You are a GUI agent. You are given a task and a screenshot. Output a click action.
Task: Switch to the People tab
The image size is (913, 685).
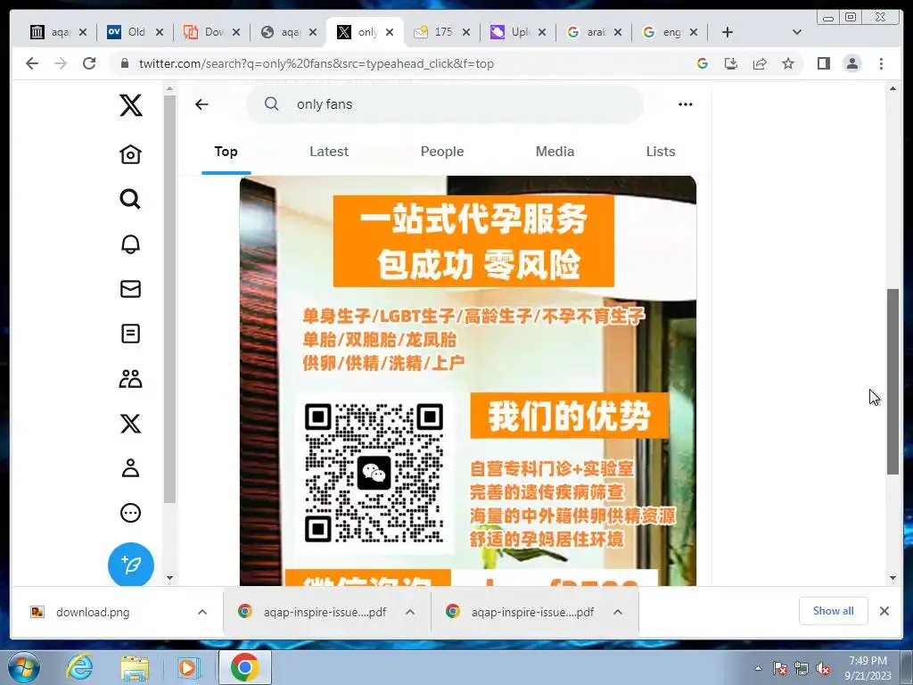pyautogui.click(x=442, y=152)
